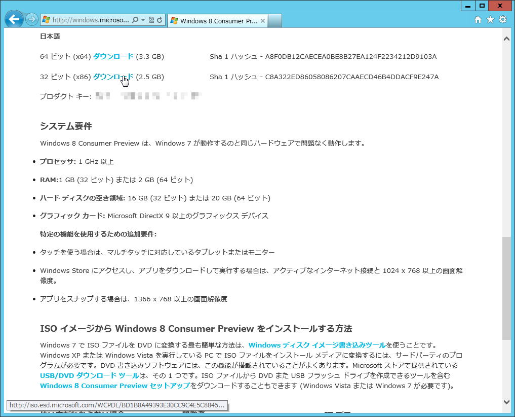Click the グラフィック カード requirement line
Image resolution: width=515 pixels, height=417 pixels.
(154, 216)
